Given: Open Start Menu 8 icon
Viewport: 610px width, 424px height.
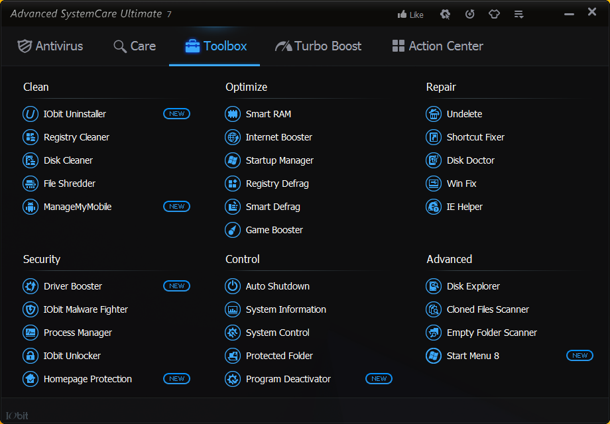Looking at the screenshot, I should (x=434, y=356).
